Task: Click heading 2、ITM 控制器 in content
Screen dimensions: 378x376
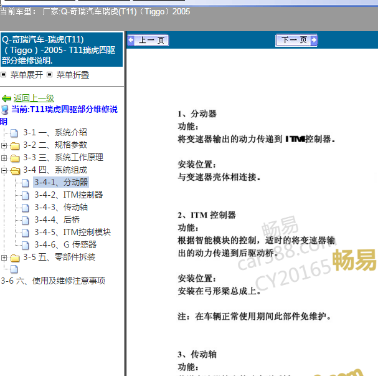Action: [x=207, y=215]
